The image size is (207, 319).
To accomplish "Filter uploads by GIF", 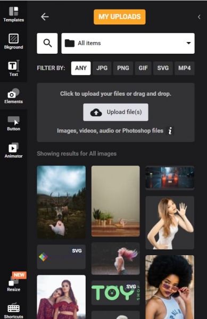I will (143, 68).
